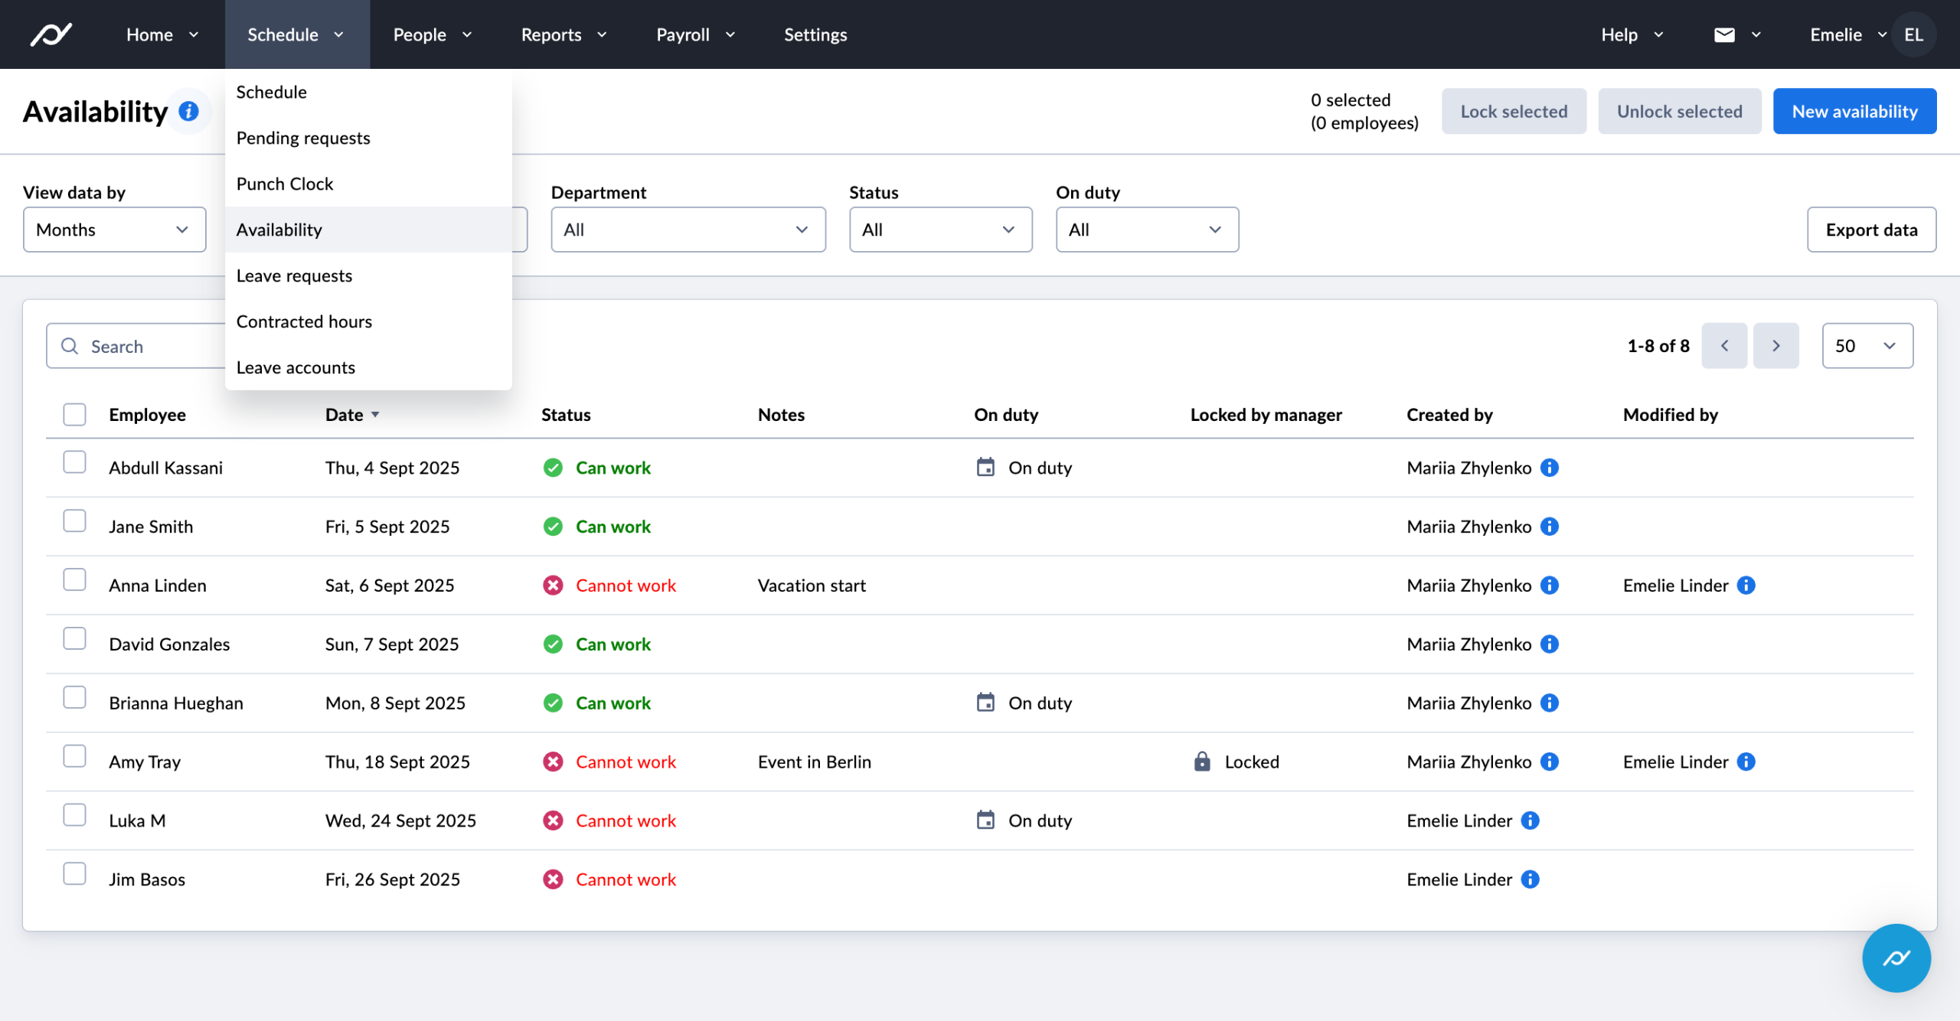
Task: Click the floating action button at bottom-right
Action: tap(1896, 958)
